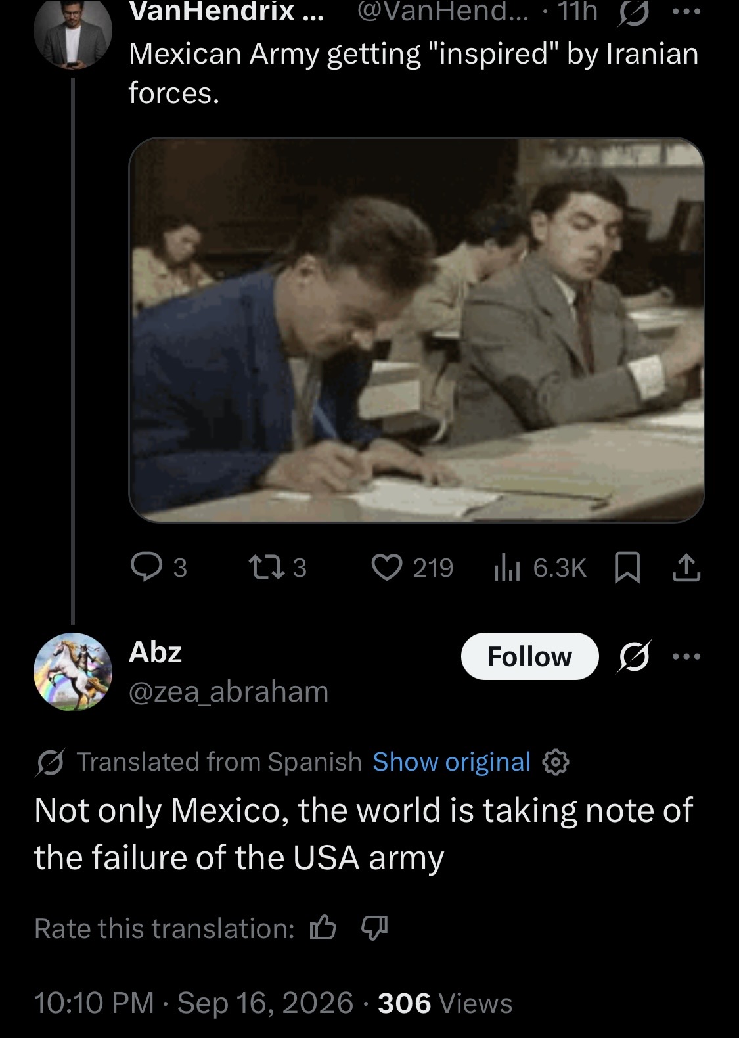Like the Mexican Army tweet

413,568
